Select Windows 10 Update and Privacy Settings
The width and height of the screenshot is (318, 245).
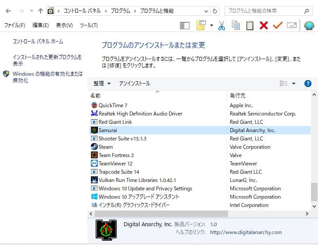(x=200, y=189)
